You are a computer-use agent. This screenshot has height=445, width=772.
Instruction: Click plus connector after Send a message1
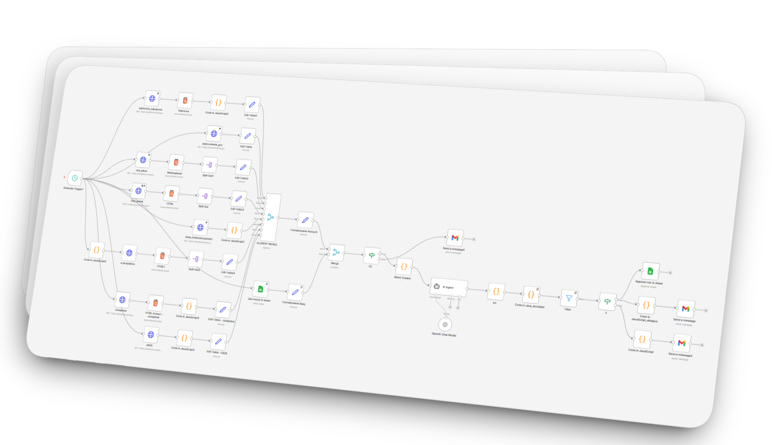474,239
